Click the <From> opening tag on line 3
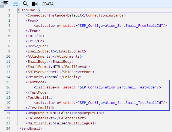The height and width of the screenshot is (132, 172). click(x=32, y=21)
